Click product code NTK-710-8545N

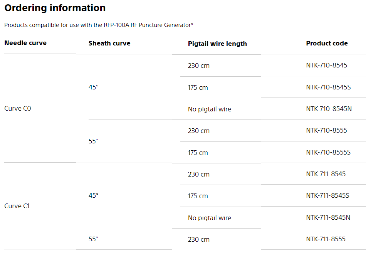tap(329, 109)
